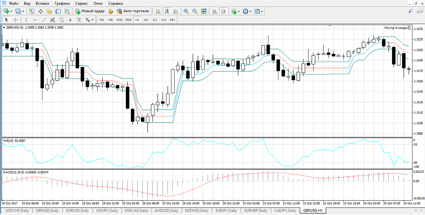This screenshot has width=425, height=215.
Task: Toggle Авто-торговля button
Action: tap(133, 11)
